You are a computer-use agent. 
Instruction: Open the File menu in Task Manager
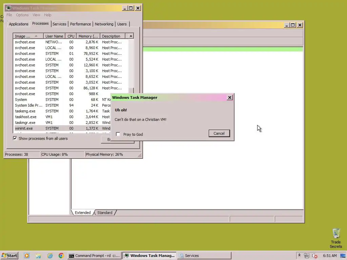(x=9, y=15)
